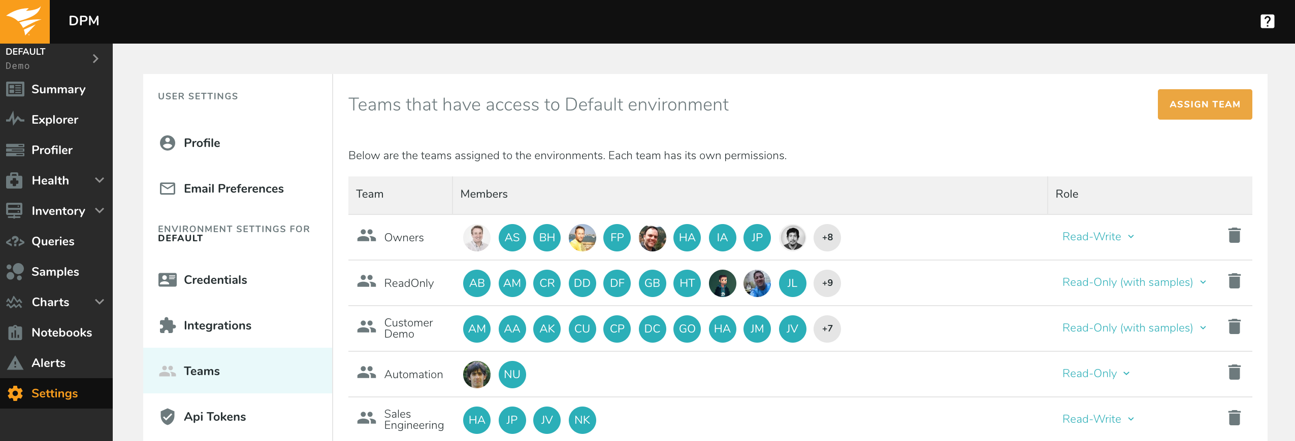Viewport: 1295px width, 441px height.
Task: Open the Alerts page from sidebar
Action: pos(49,363)
